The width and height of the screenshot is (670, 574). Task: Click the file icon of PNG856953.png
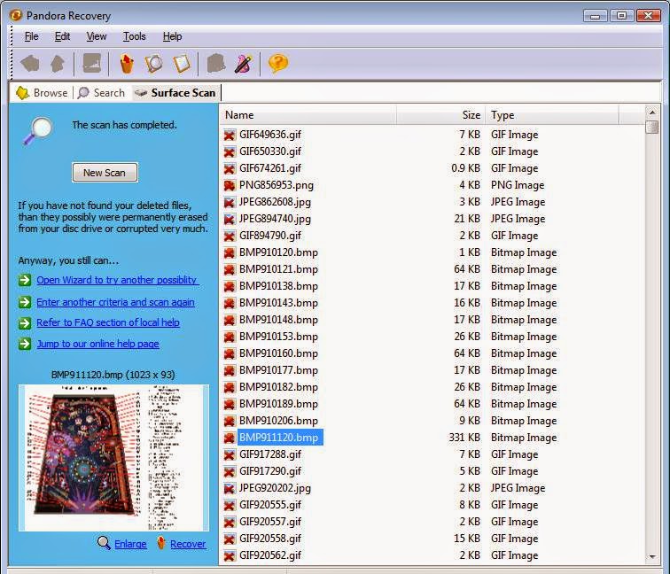[x=230, y=185]
